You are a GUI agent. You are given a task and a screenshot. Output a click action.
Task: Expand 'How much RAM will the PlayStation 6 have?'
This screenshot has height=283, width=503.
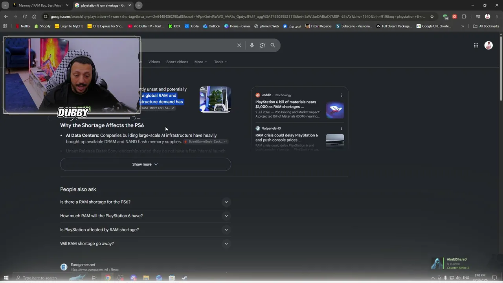pyautogui.click(x=145, y=216)
